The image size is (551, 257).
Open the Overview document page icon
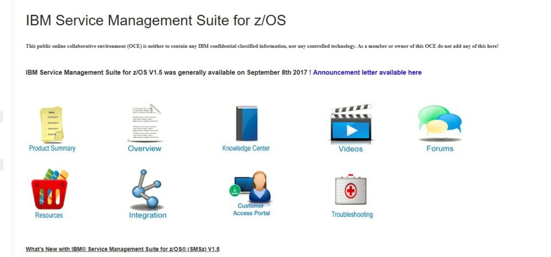coord(144,123)
